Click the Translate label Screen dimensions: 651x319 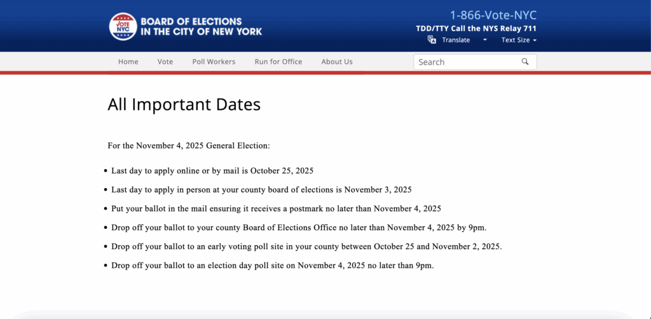click(x=456, y=40)
